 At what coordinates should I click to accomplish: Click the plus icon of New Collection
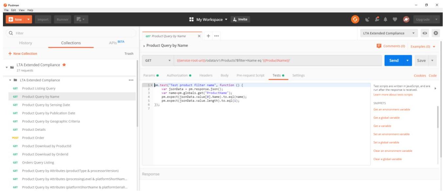[x=10, y=54]
